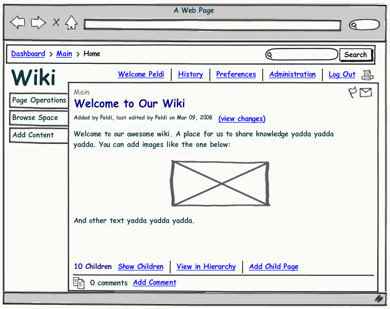This screenshot has height=309, width=390.
Task: Click the printer icon near Log Out
Action: (367, 75)
